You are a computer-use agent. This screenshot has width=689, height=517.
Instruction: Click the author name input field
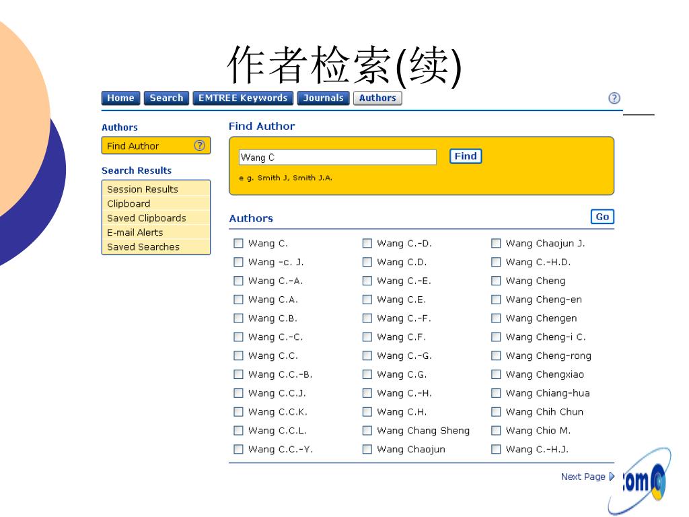(338, 158)
